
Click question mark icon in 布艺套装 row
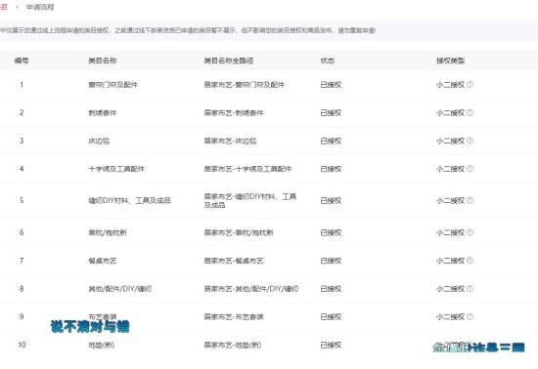click(x=471, y=316)
